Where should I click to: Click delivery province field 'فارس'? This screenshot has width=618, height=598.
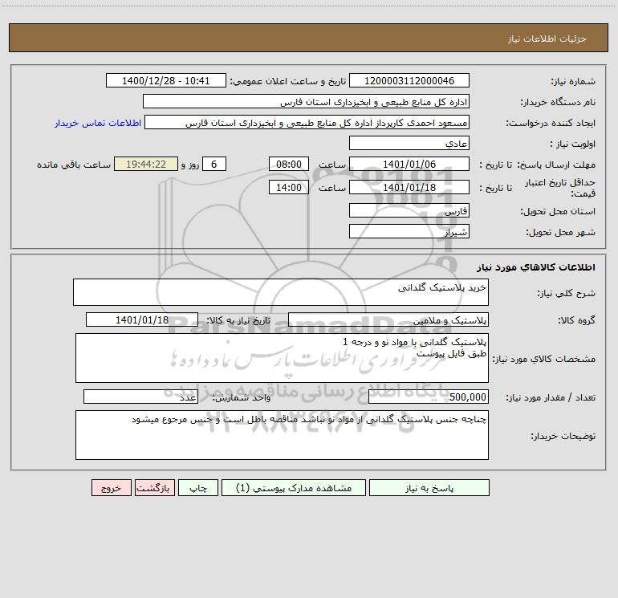[x=409, y=210]
